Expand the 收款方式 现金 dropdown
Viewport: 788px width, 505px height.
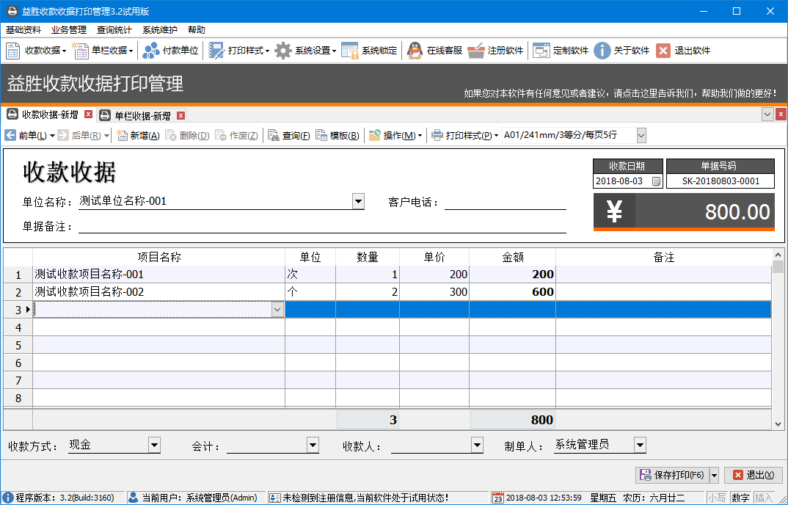(x=154, y=445)
